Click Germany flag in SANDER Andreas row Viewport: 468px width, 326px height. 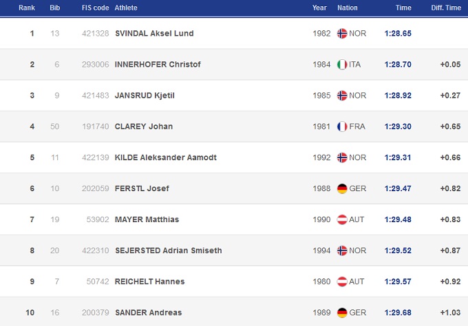(342, 312)
